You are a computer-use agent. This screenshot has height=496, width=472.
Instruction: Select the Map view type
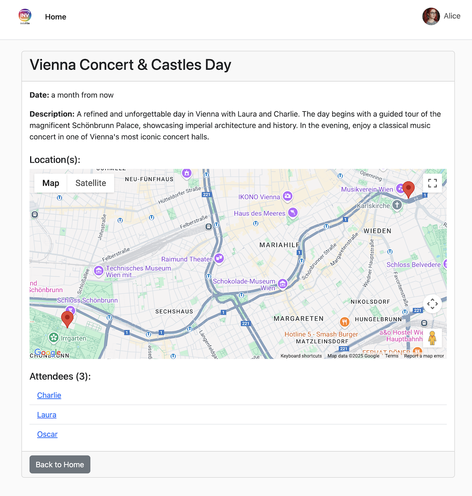point(51,183)
